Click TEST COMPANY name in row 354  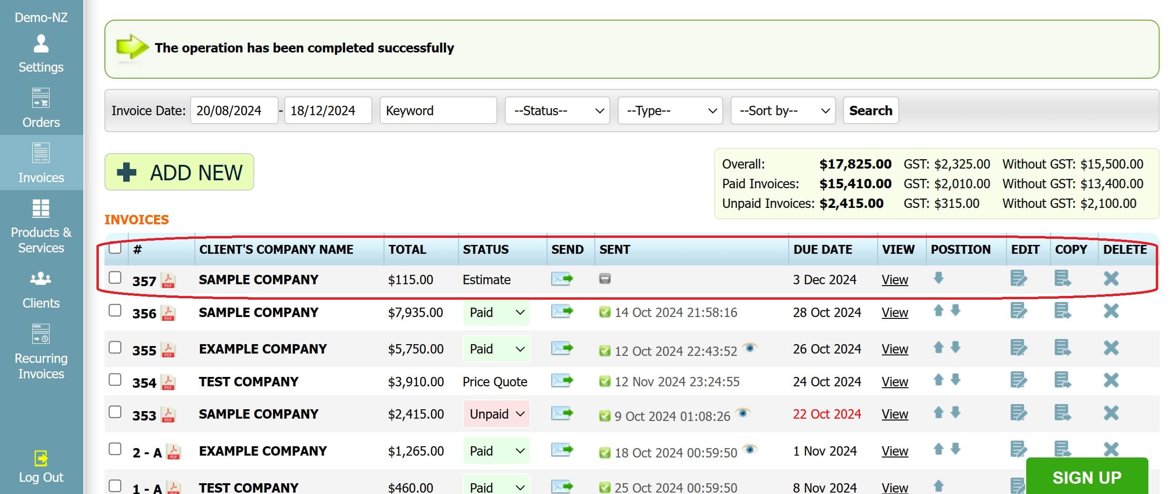click(249, 382)
